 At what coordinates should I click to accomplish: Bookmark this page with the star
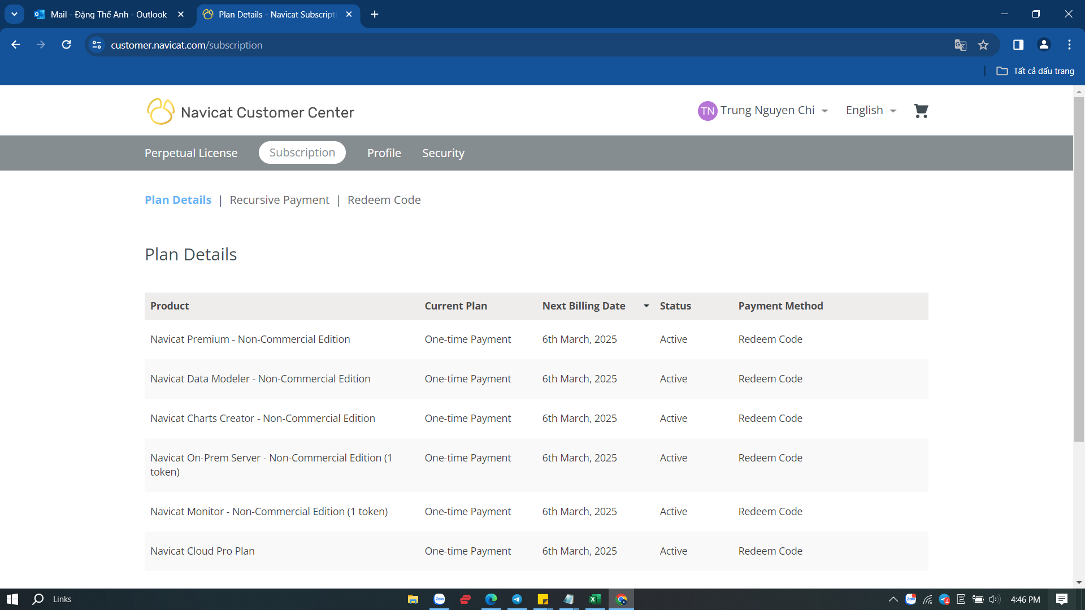click(983, 45)
